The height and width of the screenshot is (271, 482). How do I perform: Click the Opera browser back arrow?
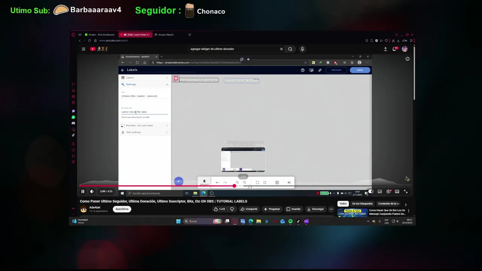pyautogui.click(x=80, y=41)
